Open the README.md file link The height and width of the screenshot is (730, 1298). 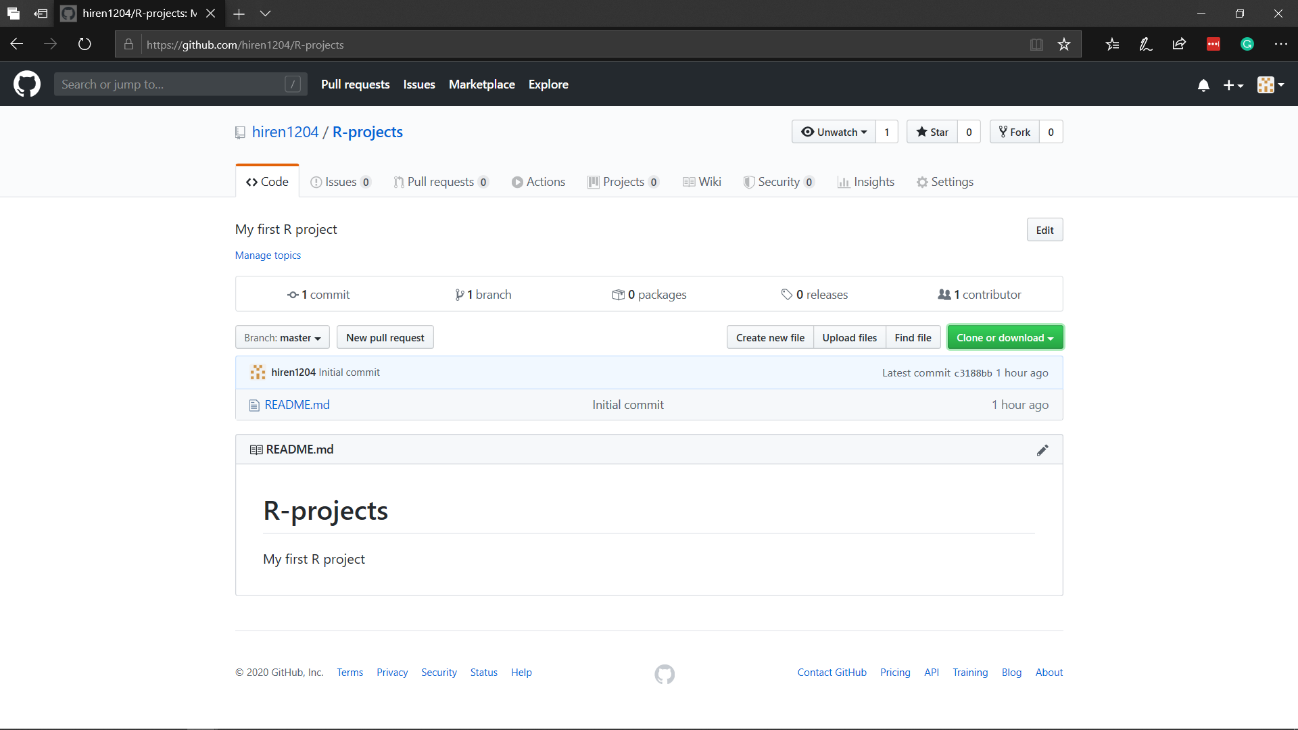pos(297,405)
